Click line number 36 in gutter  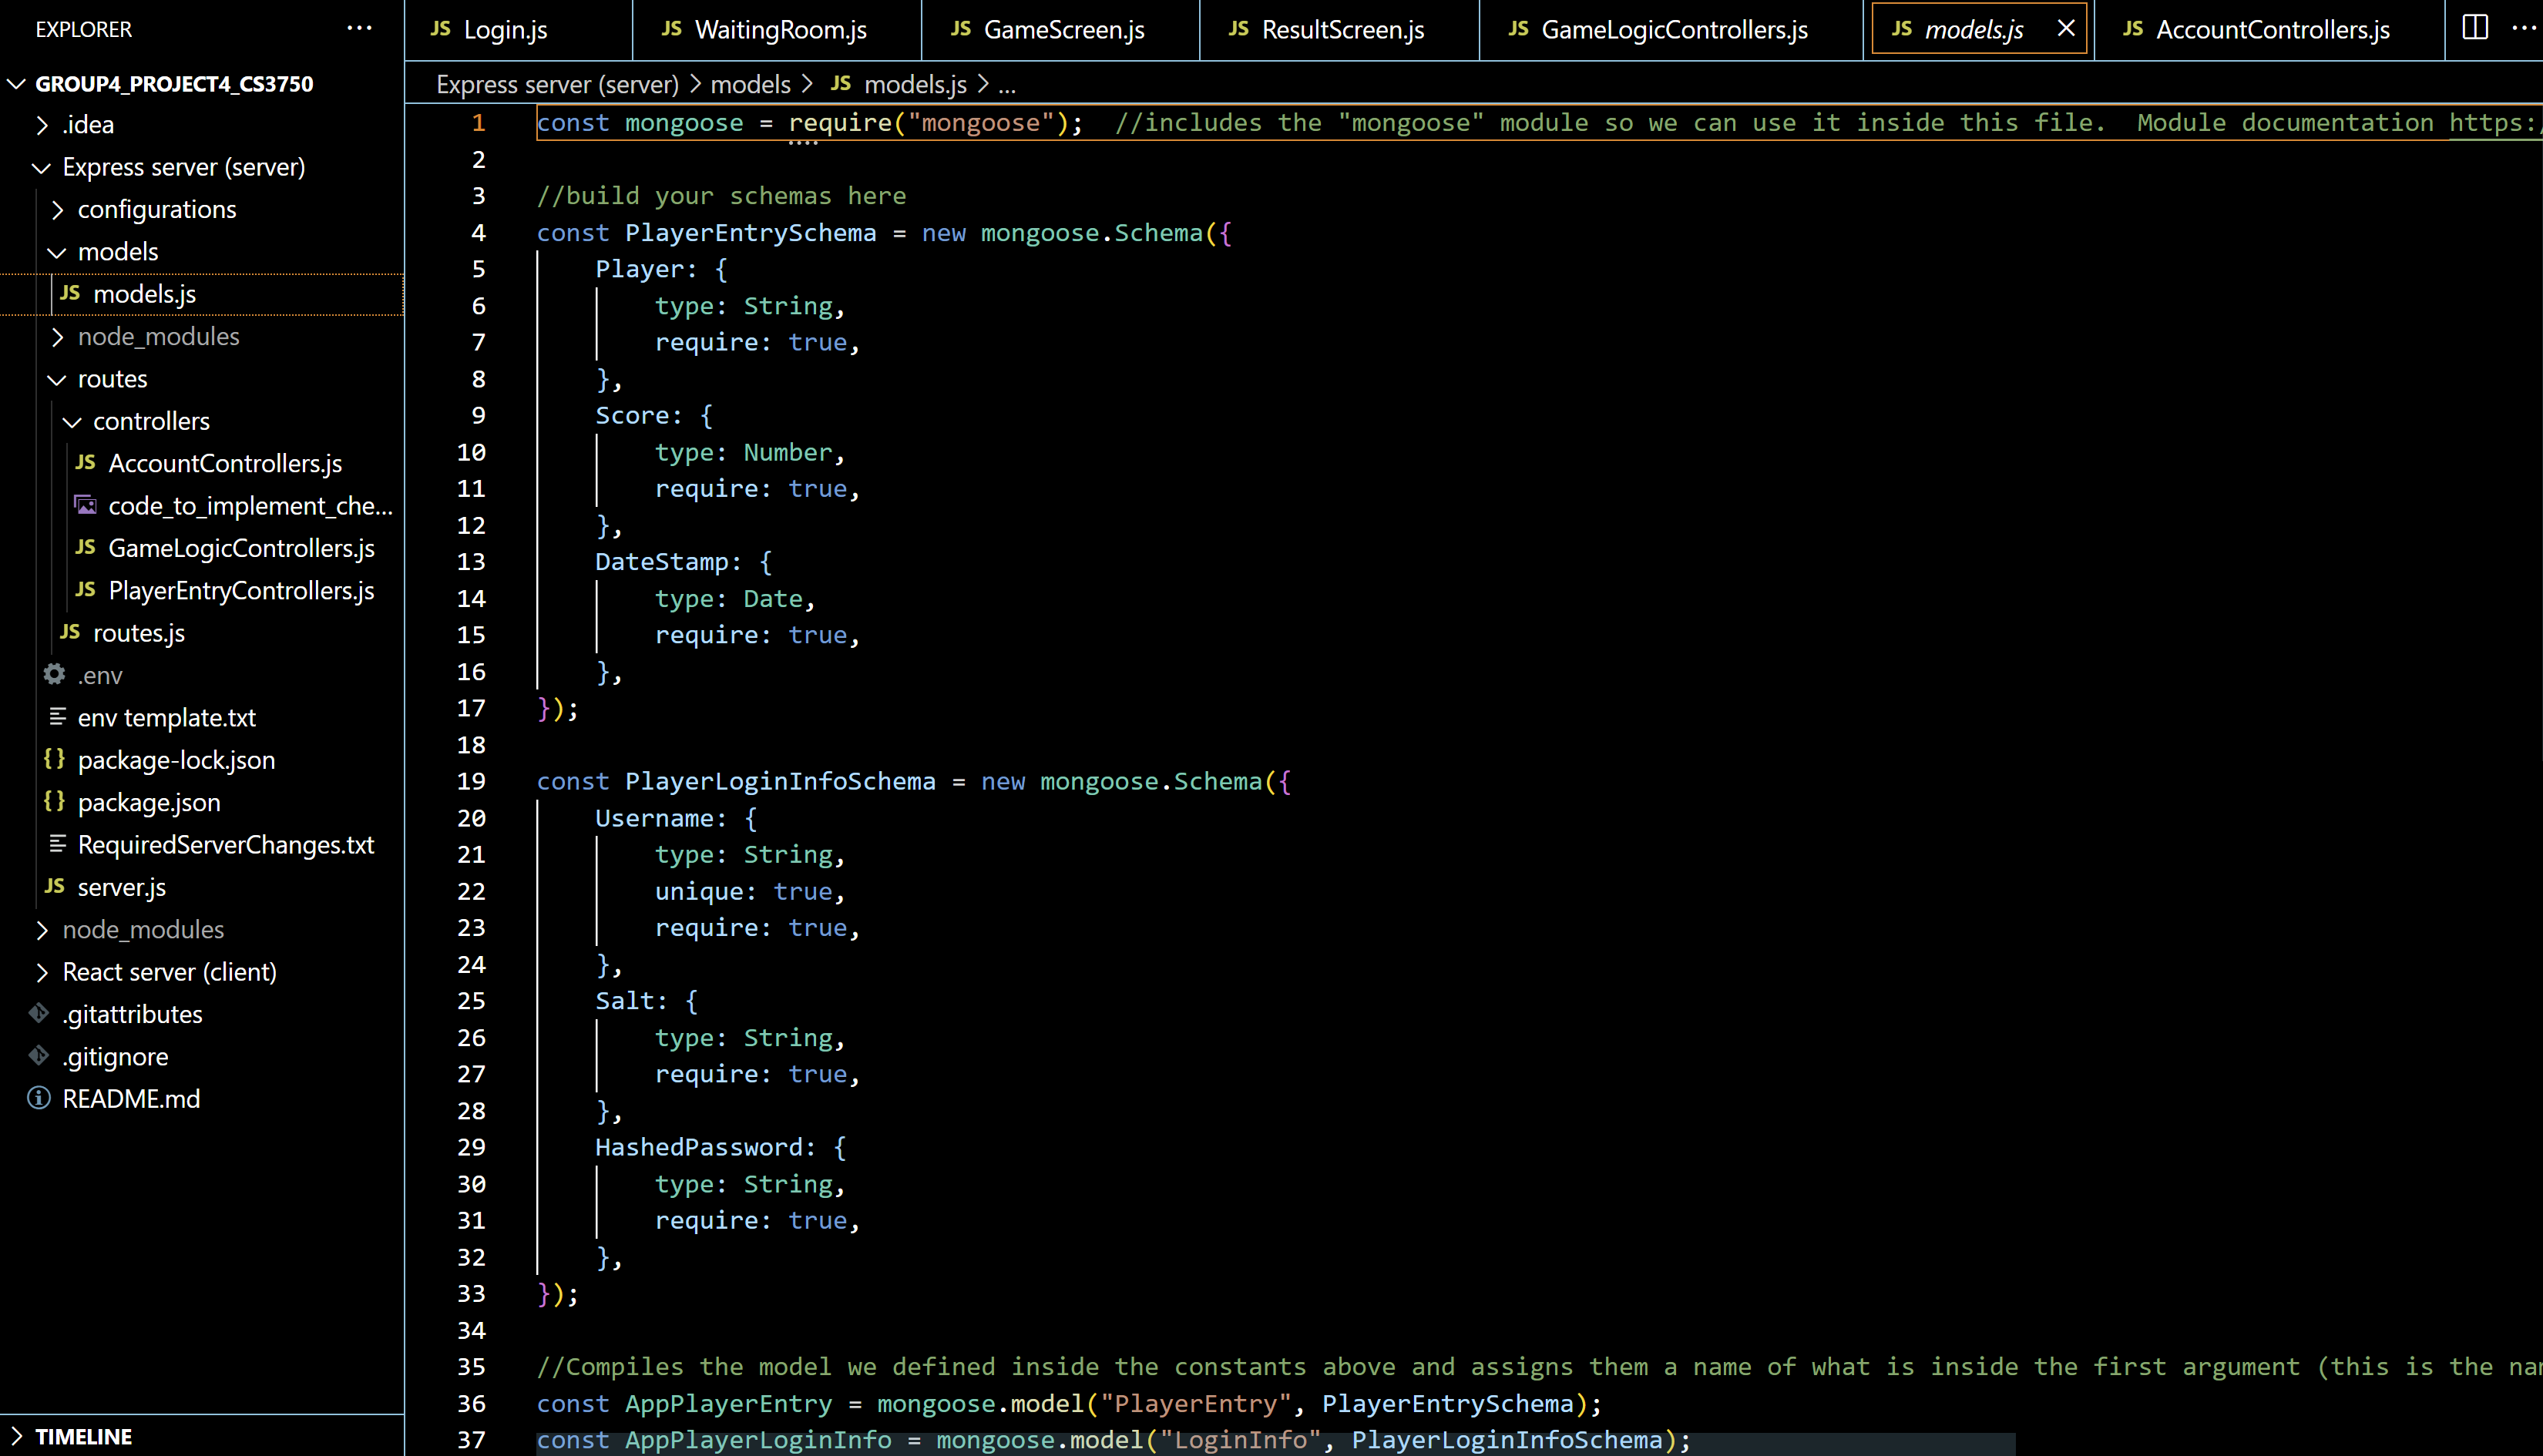pos(471,1403)
